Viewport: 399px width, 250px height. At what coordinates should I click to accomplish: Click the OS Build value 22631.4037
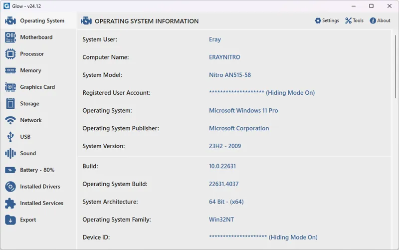tap(223, 184)
